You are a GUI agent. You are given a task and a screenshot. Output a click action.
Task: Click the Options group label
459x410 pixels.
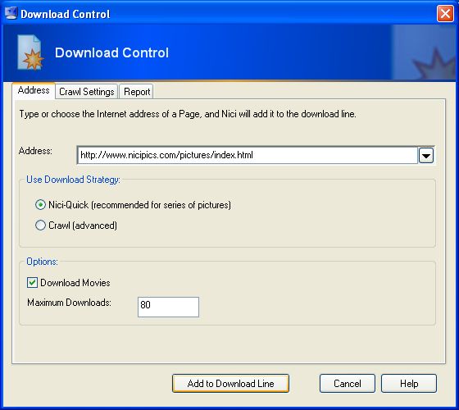click(x=42, y=262)
